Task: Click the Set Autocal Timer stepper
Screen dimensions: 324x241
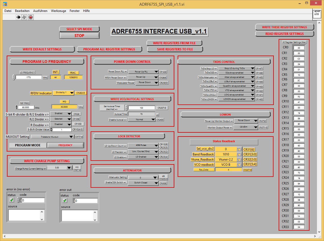Action: (x=126, y=108)
